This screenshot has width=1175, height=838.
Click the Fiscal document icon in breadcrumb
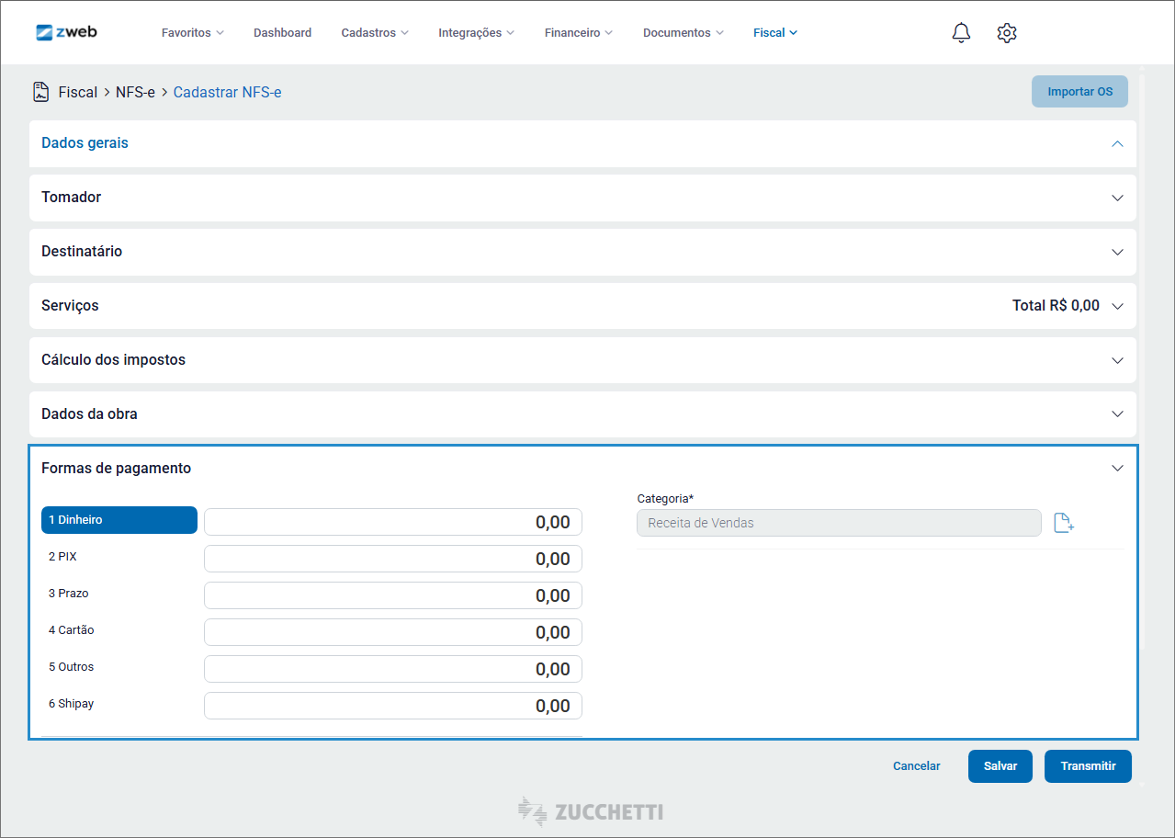41,92
